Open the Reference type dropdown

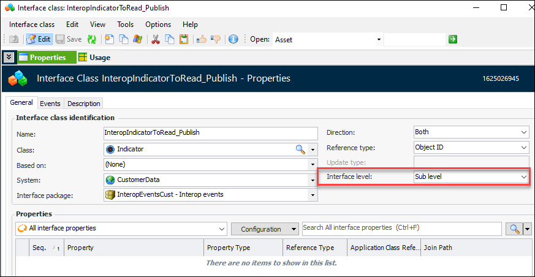click(523, 148)
